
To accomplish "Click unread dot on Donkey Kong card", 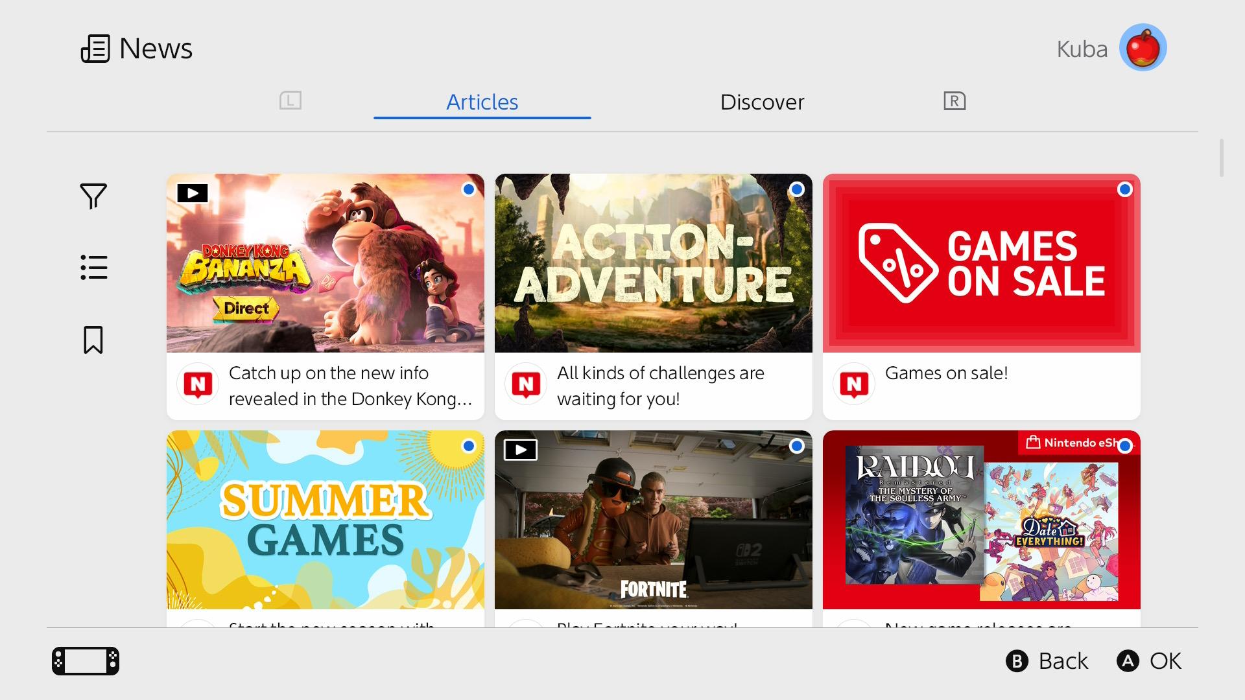I will [469, 189].
